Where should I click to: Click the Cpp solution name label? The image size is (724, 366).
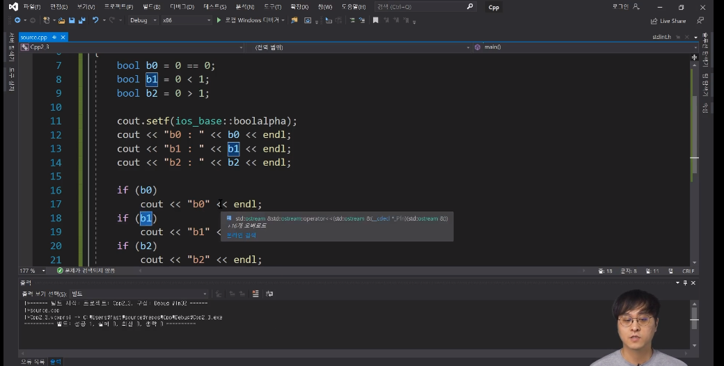pos(494,7)
